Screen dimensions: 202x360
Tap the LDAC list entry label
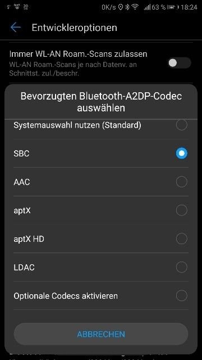point(24,268)
